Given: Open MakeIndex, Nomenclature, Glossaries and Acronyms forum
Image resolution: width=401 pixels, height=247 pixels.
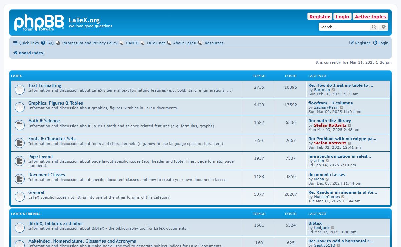Looking at the screenshot, I should [x=82, y=241].
